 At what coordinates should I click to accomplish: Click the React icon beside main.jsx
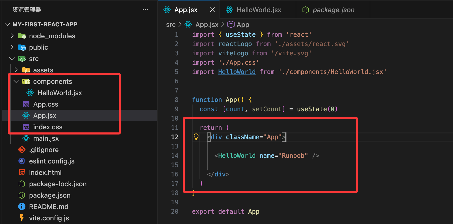tap(26, 138)
